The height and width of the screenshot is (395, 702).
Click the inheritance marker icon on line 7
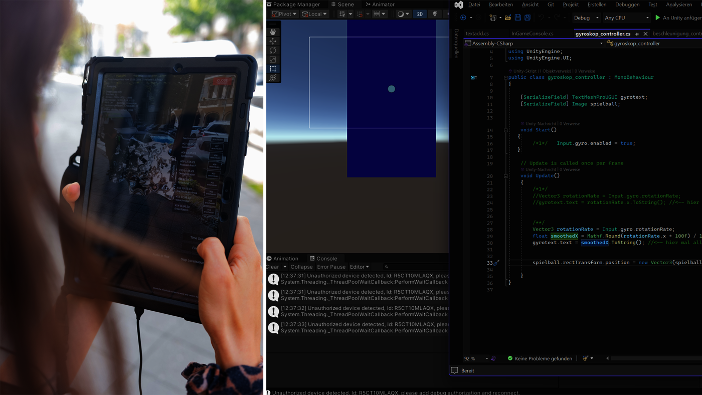(473, 78)
